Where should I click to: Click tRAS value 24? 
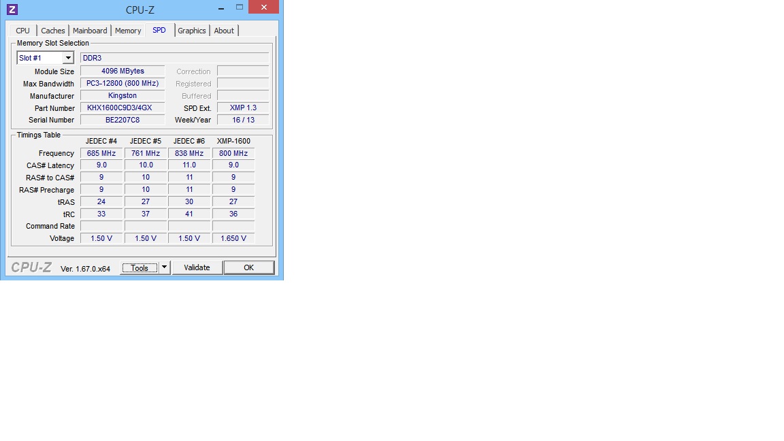tap(101, 201)
